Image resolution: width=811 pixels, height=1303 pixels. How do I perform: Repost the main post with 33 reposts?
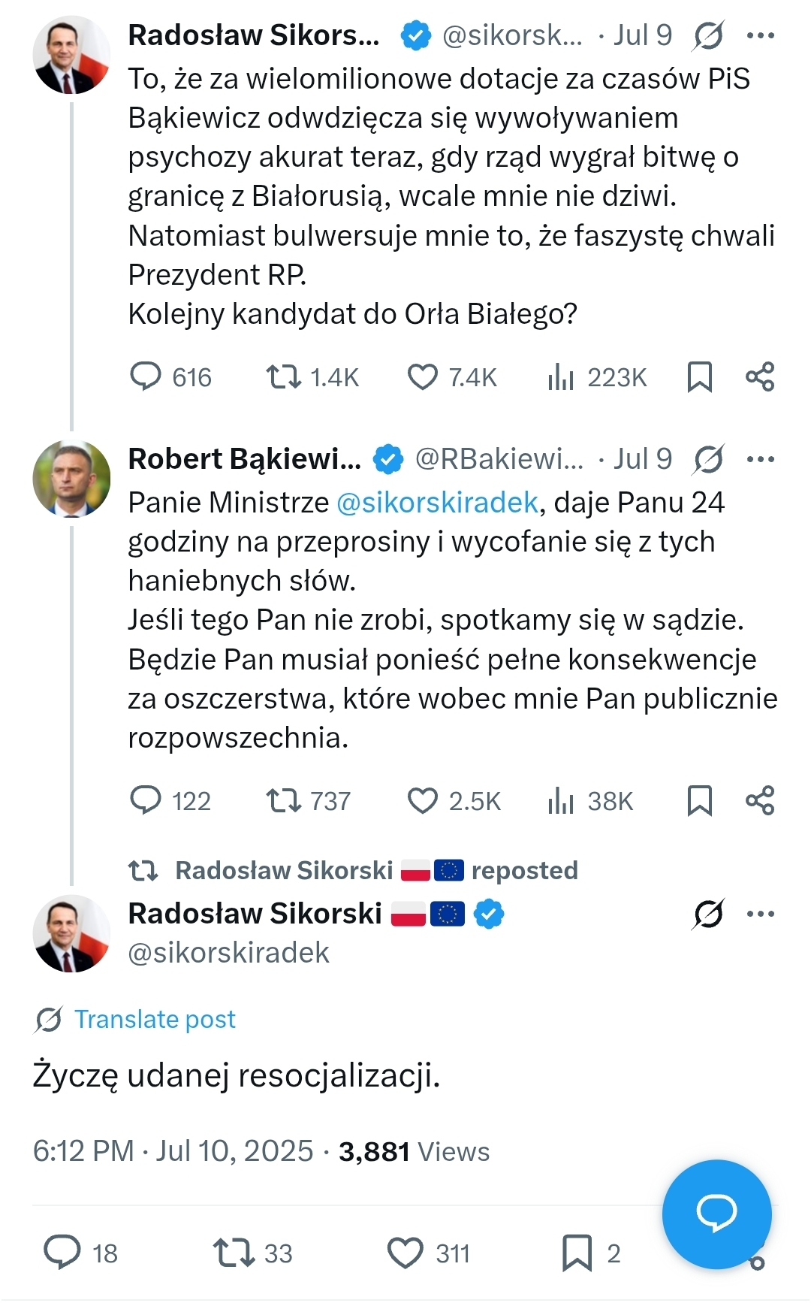coord(234,1253)
